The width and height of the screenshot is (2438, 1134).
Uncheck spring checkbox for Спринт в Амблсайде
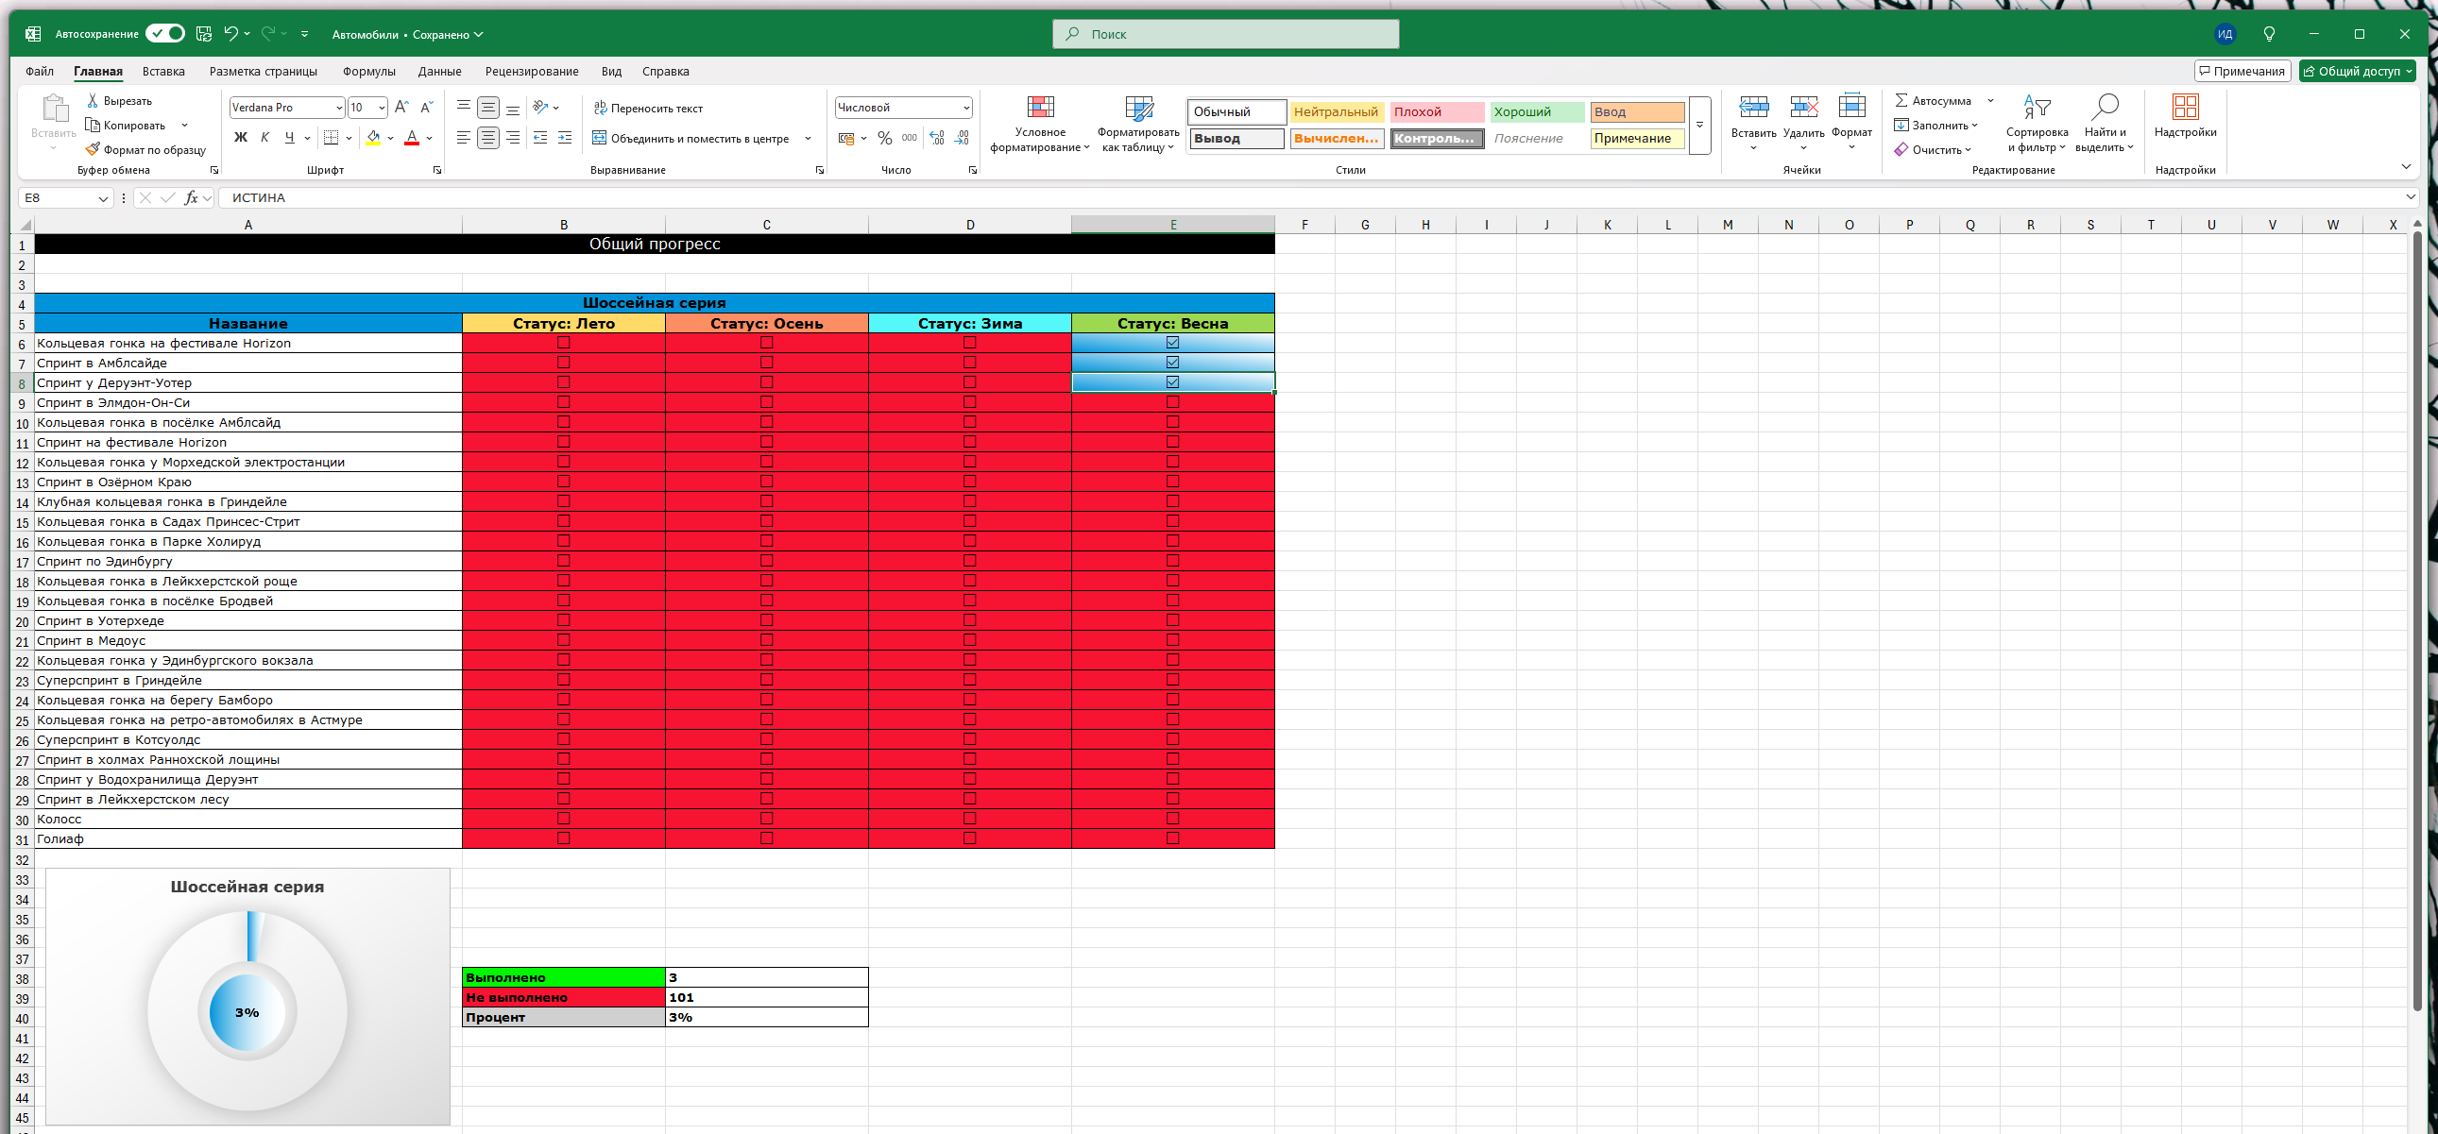coord(1172,363)
